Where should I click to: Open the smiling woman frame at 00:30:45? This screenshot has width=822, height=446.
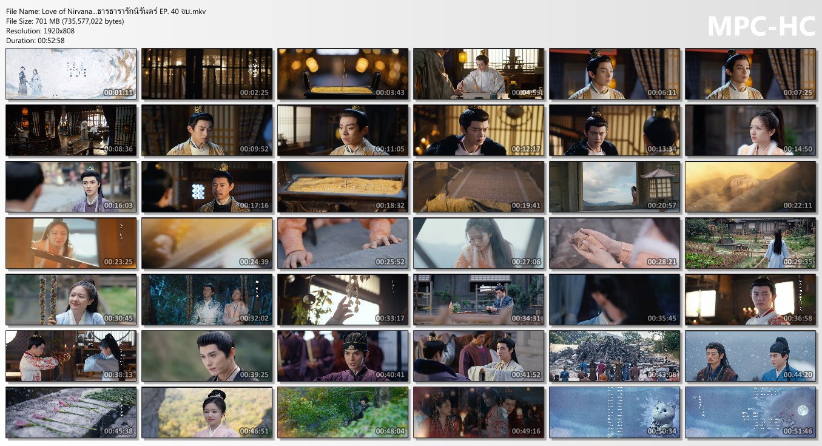pyautogui.click(x=71, y=299)
